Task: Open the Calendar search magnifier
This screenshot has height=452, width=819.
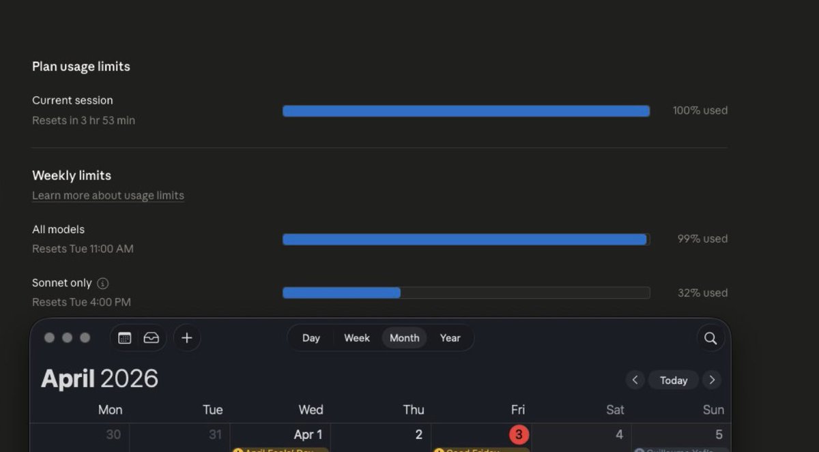Action: (x=710, y=338)
